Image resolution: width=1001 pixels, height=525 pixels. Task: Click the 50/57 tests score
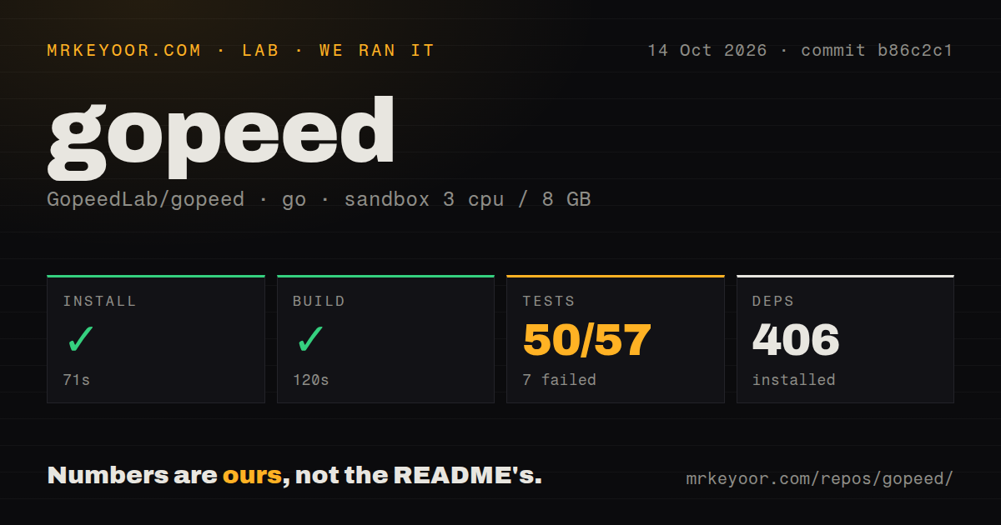(x=587, y=339)
